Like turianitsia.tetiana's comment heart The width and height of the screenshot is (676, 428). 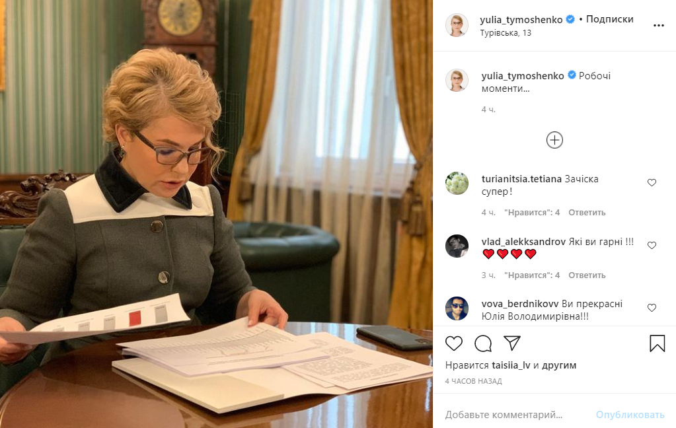pos(652,183)
